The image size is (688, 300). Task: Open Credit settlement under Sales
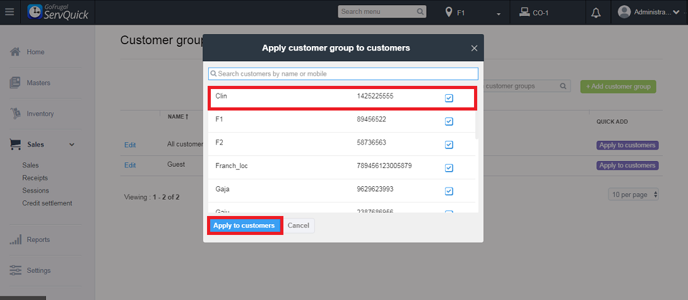pyautogui.click(x=47, y=203)
